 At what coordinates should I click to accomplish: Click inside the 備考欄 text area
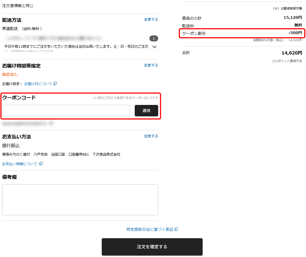coord(80,200)
